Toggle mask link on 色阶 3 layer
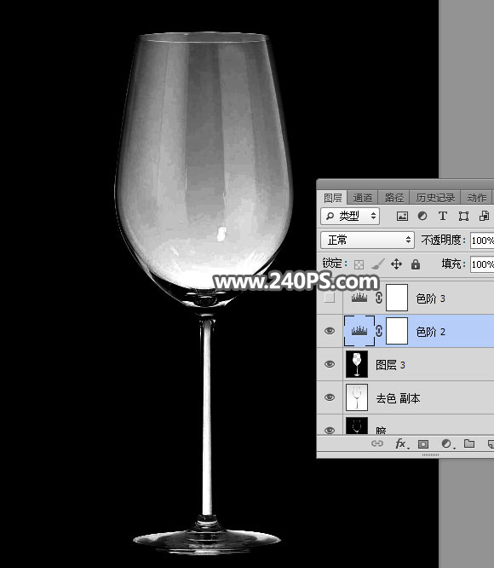 [x=379, y=298]
